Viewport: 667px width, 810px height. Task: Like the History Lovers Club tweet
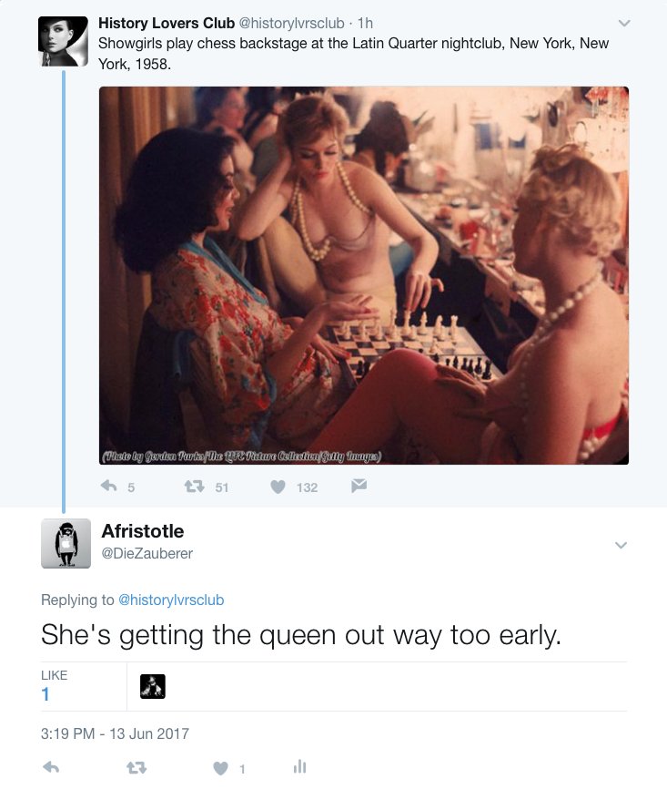pyautogui.click(x=278, y=487)
